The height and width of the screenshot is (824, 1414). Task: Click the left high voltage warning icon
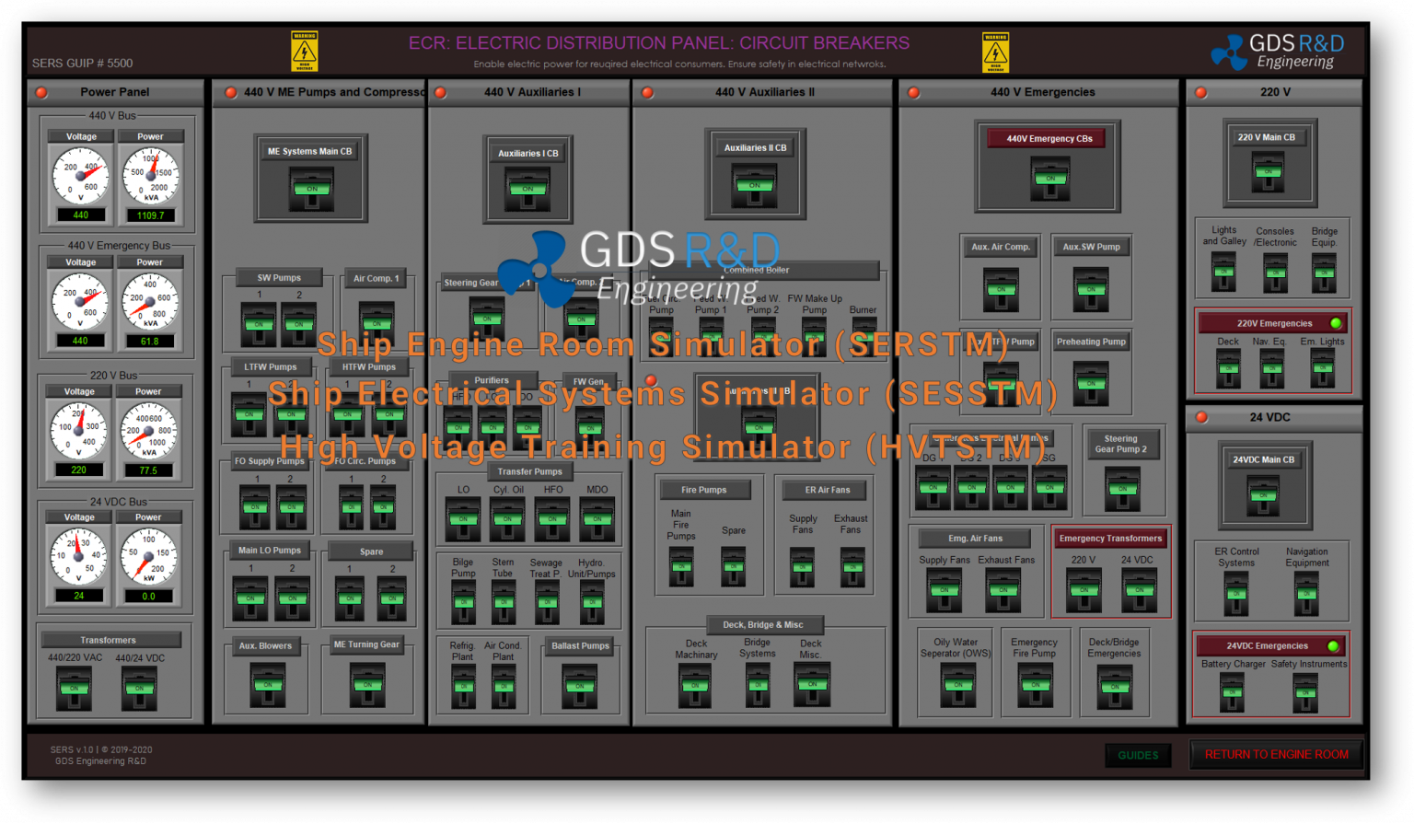[x=305, y=51]
